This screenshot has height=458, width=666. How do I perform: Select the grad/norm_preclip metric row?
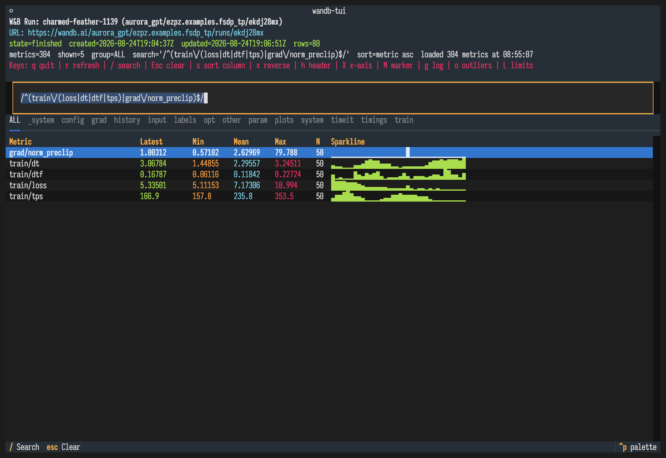(x=329, y=153)
